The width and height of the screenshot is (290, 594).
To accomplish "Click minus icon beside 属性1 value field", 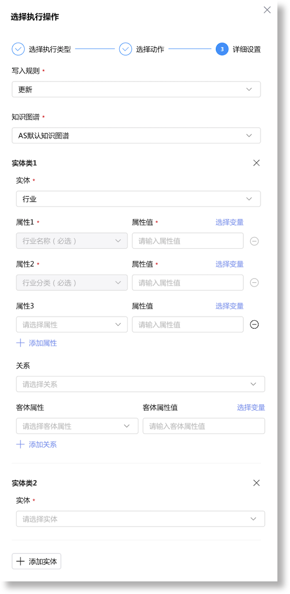I will 254,241.
